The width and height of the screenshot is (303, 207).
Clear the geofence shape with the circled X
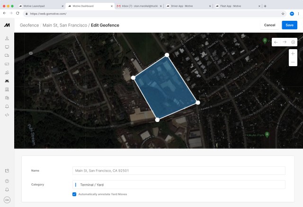[x=293, y=42]
